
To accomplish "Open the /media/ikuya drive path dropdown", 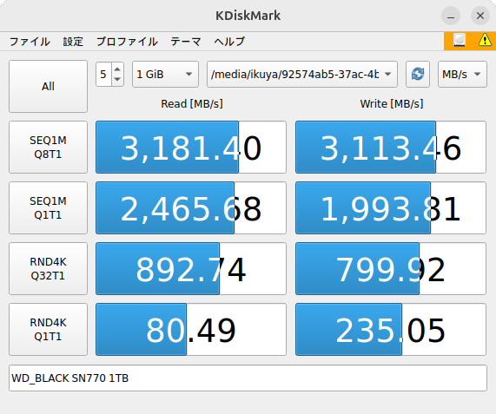I will pyautogui.click(x=302, y=75).
